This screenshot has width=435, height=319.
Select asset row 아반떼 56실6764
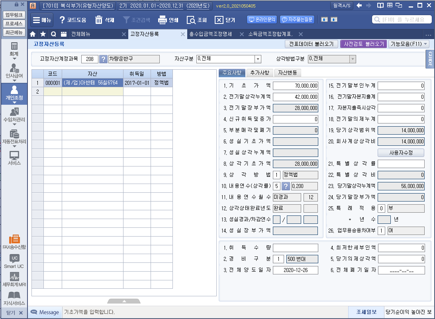(x=92, y=83)
